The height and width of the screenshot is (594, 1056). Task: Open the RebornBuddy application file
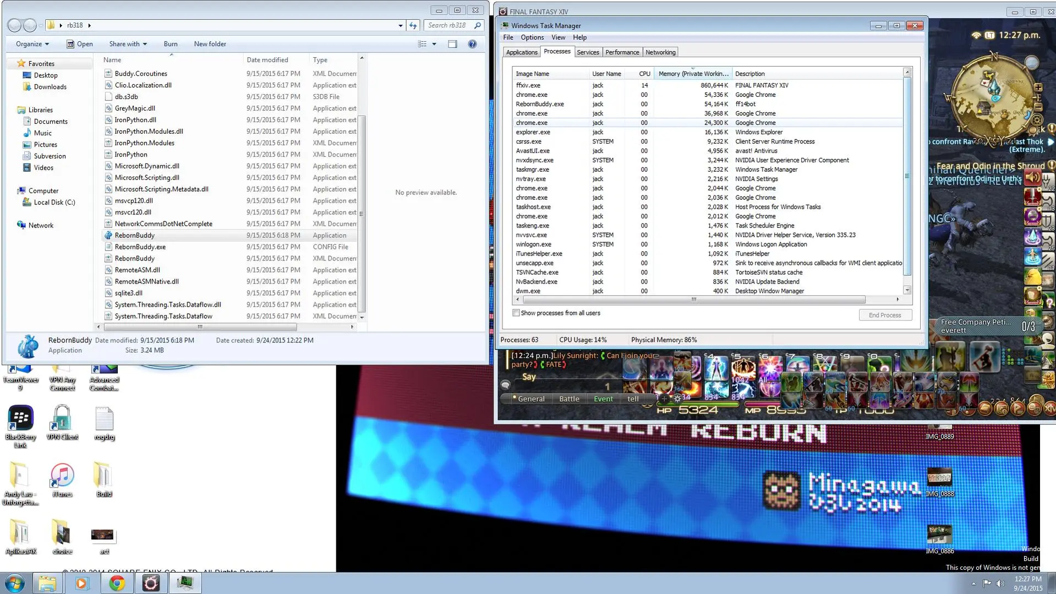click(x=135, y=235)
